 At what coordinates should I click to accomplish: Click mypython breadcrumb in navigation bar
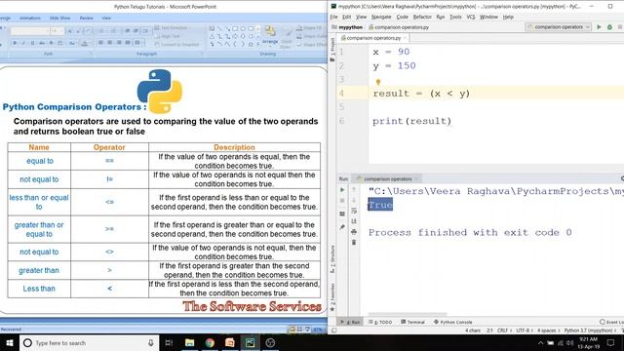pyautogui.click(x=347, y=27)
